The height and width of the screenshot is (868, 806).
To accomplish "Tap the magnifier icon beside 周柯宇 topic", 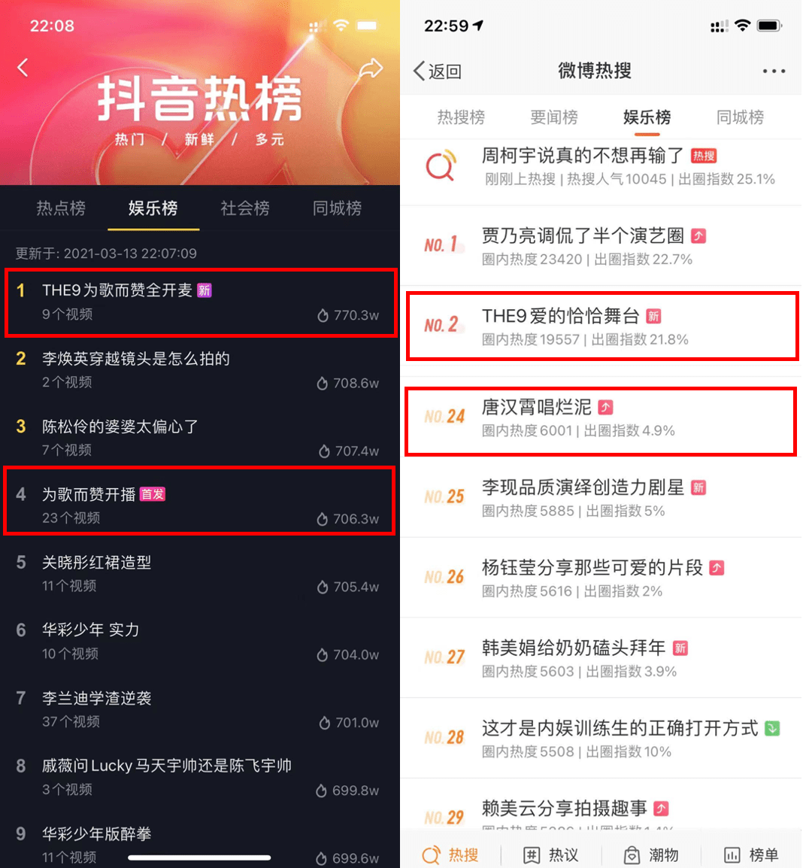I will tap(441, 165).
